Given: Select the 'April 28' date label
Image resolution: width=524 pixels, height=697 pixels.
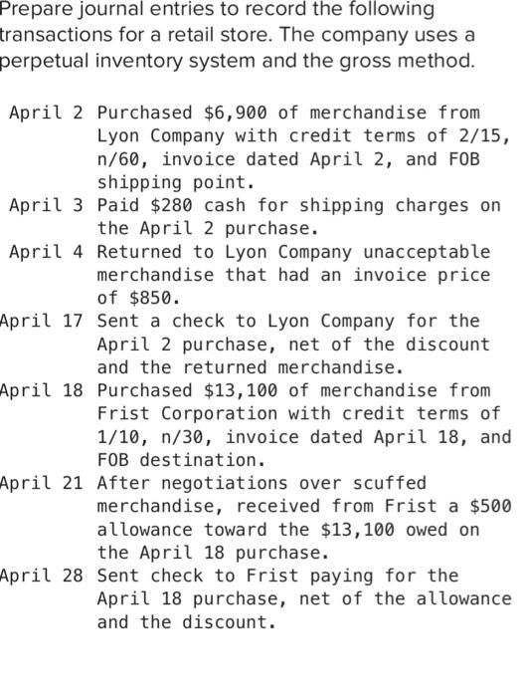Looking at the screenshot, I should tap(42, 576).
